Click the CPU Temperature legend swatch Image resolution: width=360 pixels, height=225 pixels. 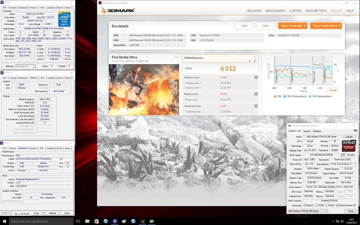(310, 96)
